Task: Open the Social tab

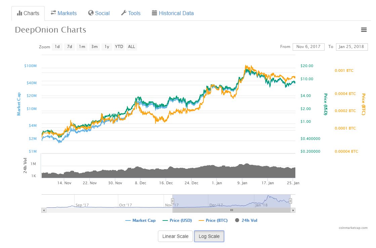Action: pyautogui.click(x=99, y=13)
